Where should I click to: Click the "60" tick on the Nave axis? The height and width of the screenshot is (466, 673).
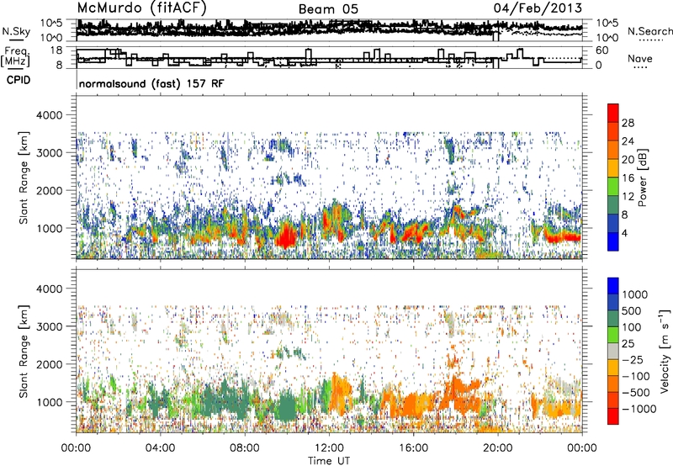coord(602,50)
